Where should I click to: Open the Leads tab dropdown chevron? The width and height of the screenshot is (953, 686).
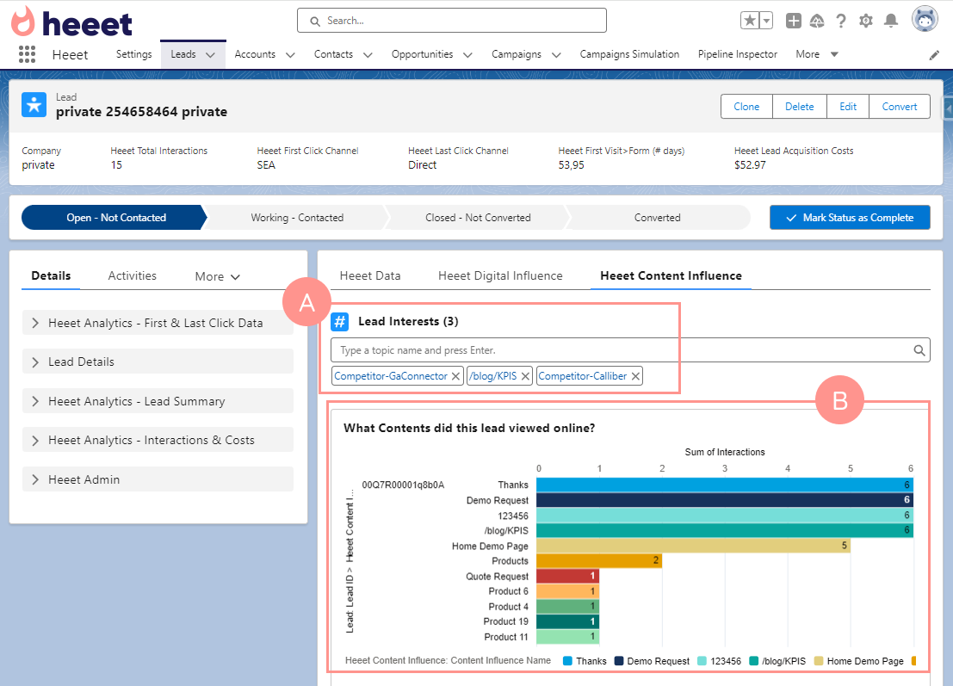210,55
